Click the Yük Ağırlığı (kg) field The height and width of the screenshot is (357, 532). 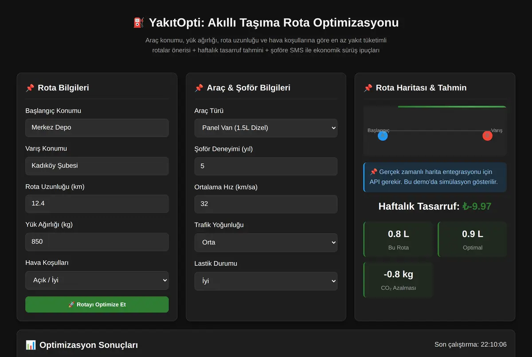(97, 242)
